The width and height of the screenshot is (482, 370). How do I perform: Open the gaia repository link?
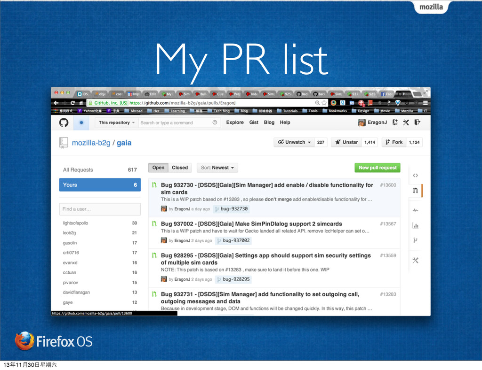pos(124,143)
